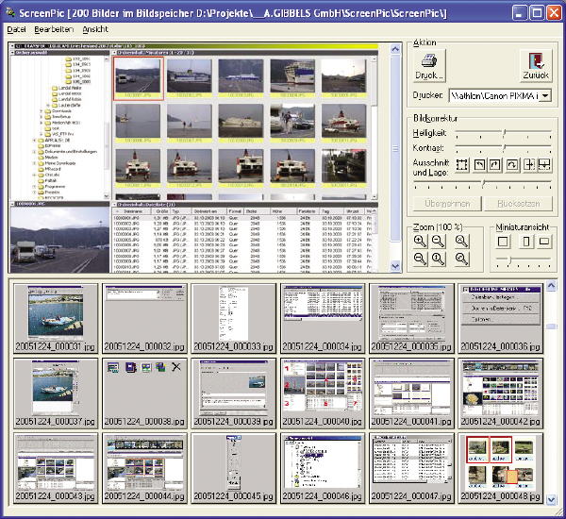Screen dimensions: 566x519
Task: Select thumbnail 20051224_000036.jpg
Action: (500, 318)
